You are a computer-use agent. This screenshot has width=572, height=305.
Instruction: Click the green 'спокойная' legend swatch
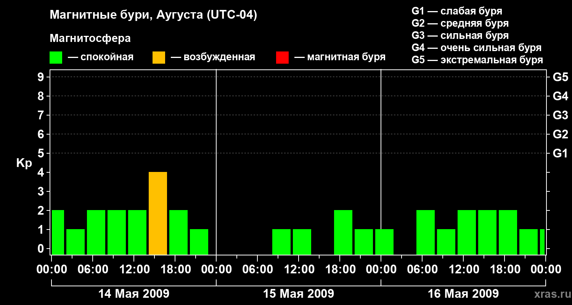(x=56, y=58)
